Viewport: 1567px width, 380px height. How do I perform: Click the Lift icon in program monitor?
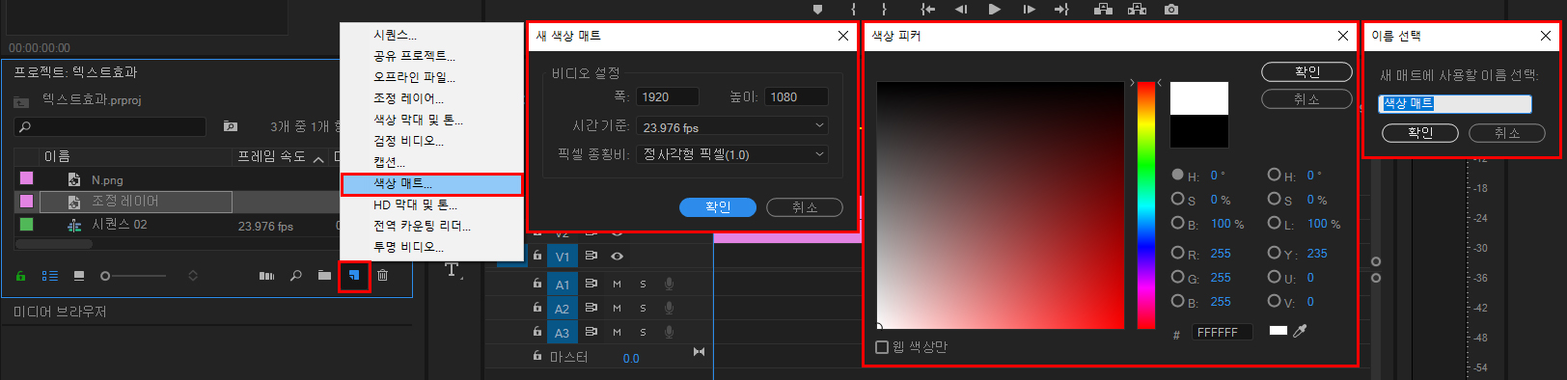pyautogui.click(x=1103, y=9)
